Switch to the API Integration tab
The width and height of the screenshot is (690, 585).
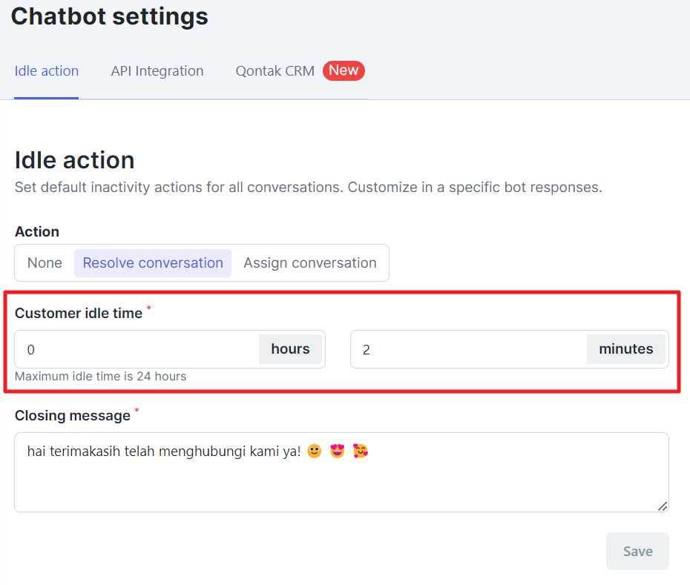(x=157, y=71)
